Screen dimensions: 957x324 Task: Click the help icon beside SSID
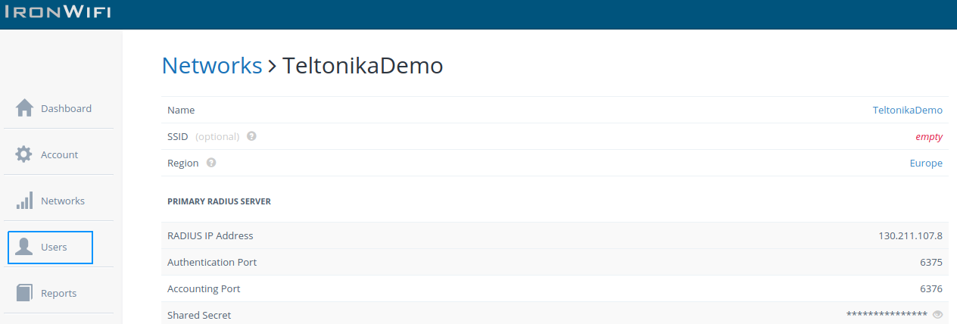pos(251,136)
